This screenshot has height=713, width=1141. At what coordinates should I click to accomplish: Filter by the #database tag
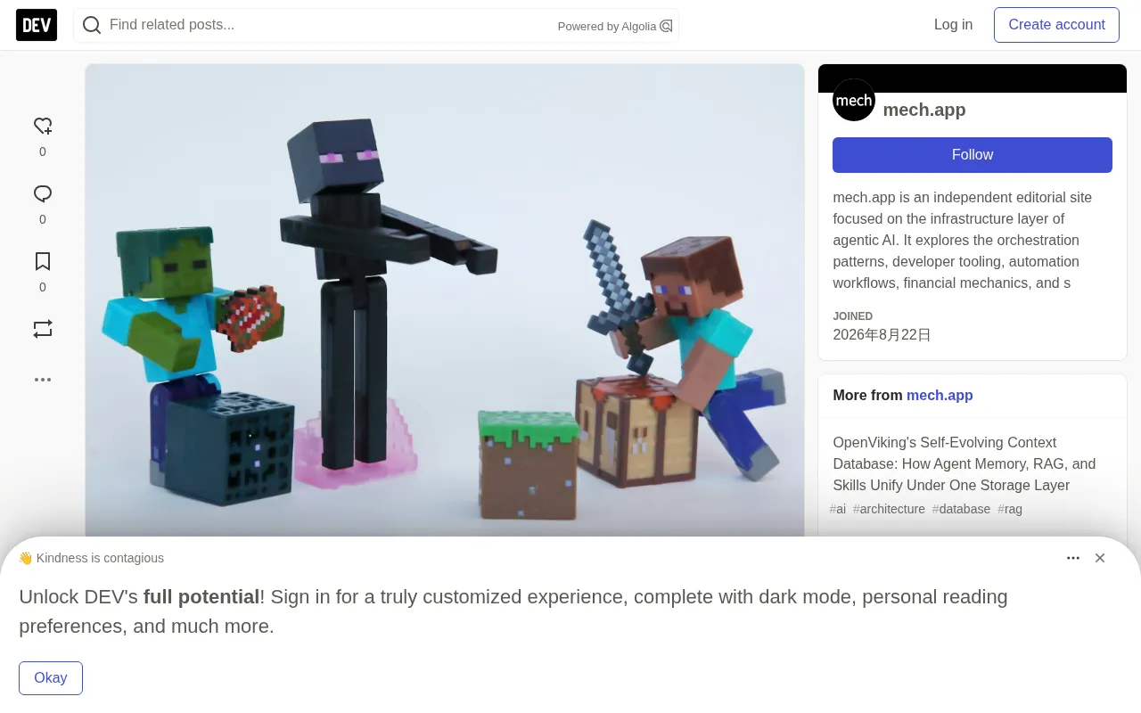coord(961,509)
